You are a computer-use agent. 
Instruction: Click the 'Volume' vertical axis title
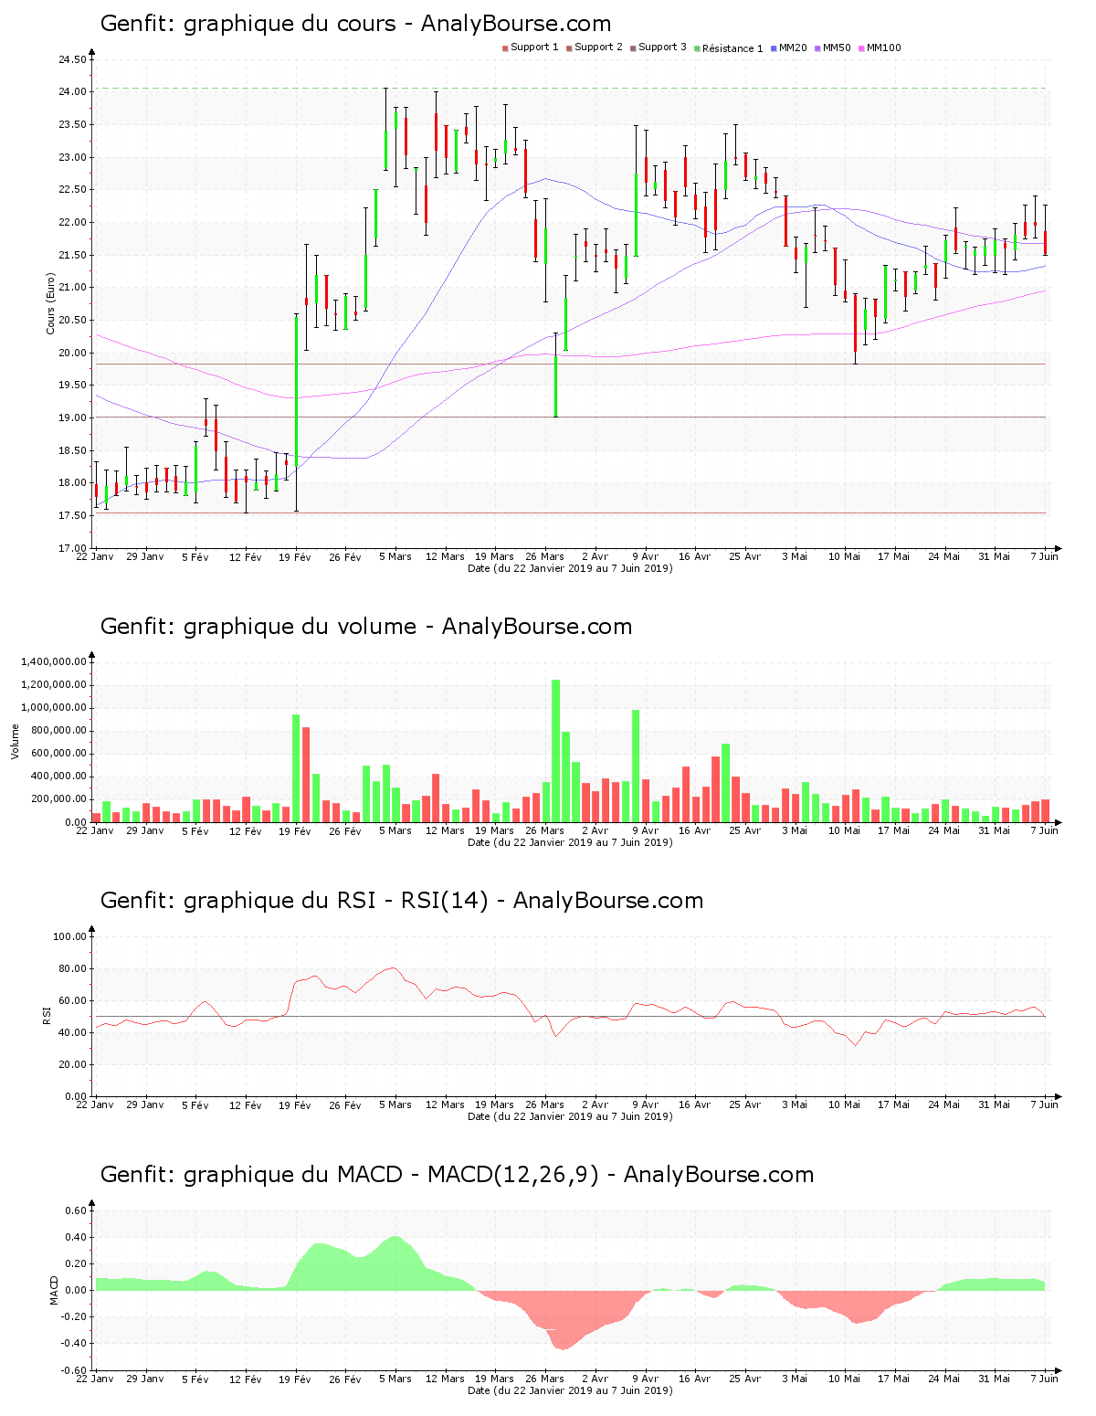click(x=15, y=741)
